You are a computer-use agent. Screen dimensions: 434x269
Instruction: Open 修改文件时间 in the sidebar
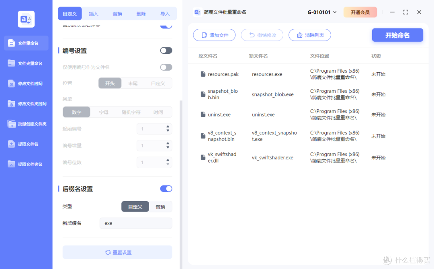click(x=26, y=84)
